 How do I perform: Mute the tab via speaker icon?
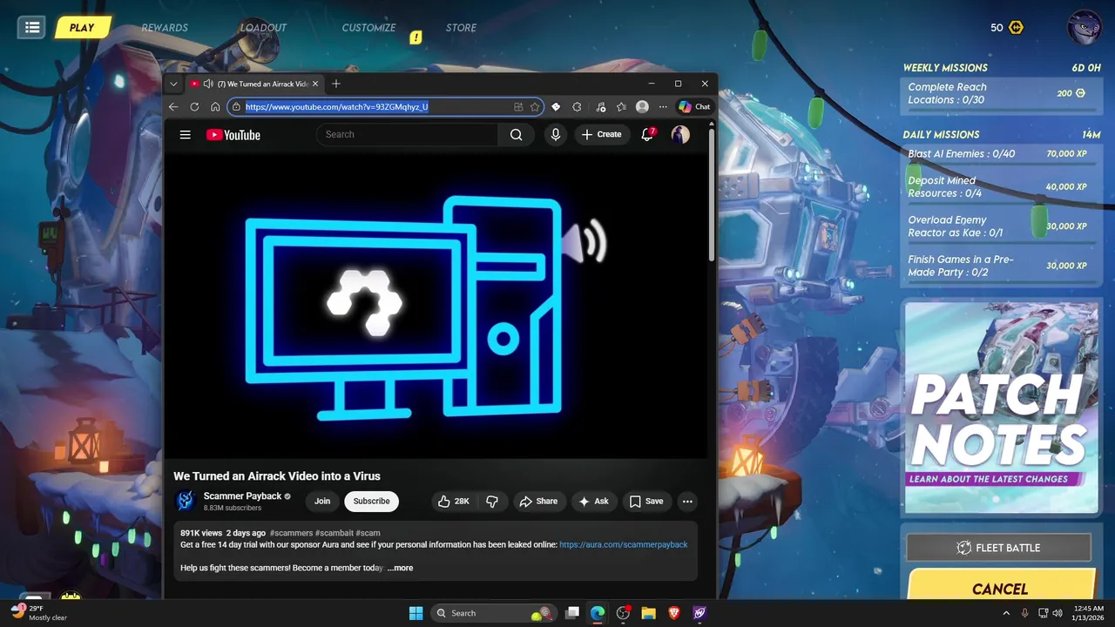[208, 84]
